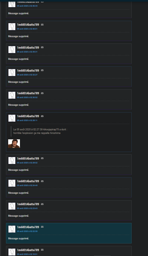Screen dimensions: 148x256
Task: Open timestamp link 05 août 2020 à 02:39:31
Action: point(27,52)
